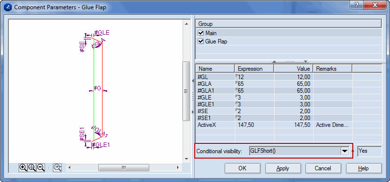The width and height of the screenshot is (390, 182).
Task: Click the Name column header
Action: pyautogui.click(x=215, y=69)
